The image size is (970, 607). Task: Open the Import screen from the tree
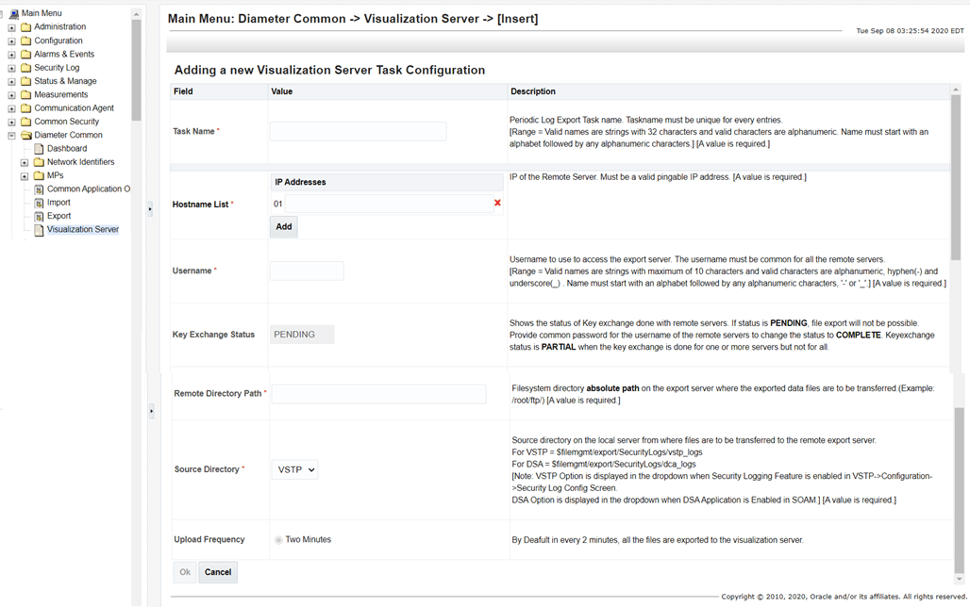tap(57, 202)
